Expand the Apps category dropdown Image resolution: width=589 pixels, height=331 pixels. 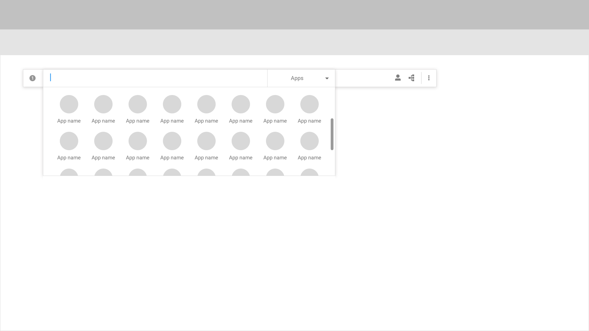pyautogui.click(x=301, y=78)
